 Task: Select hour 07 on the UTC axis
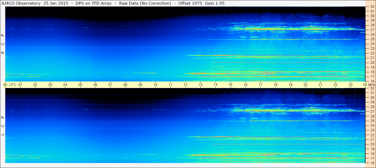(x=110, y=85)
